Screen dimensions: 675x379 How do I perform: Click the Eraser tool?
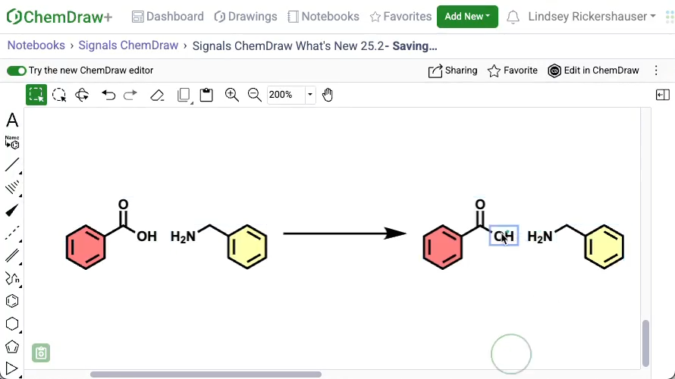pos(157,95)
